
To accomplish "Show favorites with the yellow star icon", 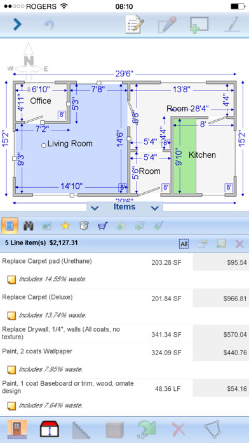I will 65,225.
